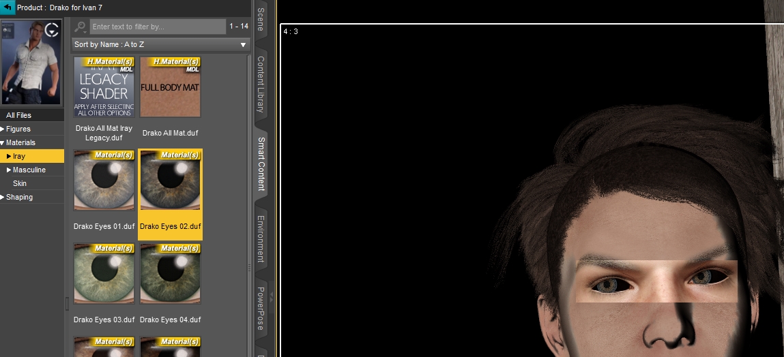Switch to the Scene tab
Image resolution: width=784 pixels, height=357 pixels.
(261, 20)
